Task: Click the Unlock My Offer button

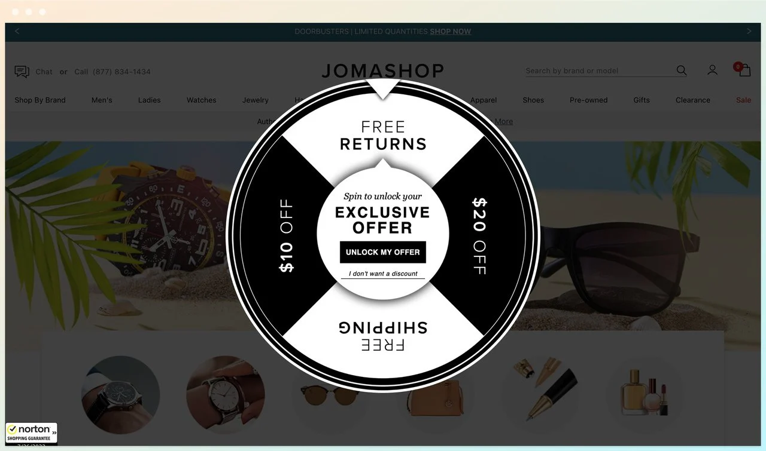Action: (x=383, y=252)
